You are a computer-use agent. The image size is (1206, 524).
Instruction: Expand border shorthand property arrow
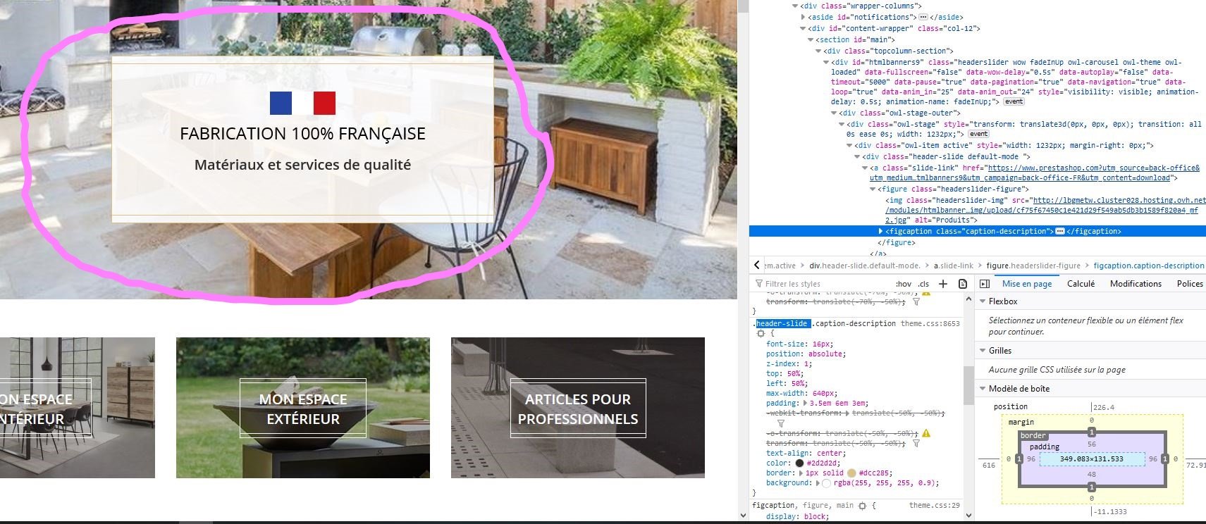(801, 473)
